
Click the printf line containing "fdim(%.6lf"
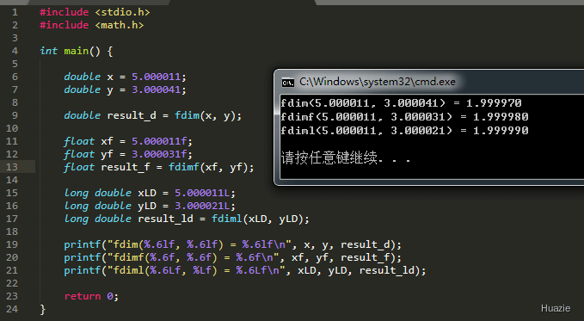pyautogui.click(x=233, y=244)
